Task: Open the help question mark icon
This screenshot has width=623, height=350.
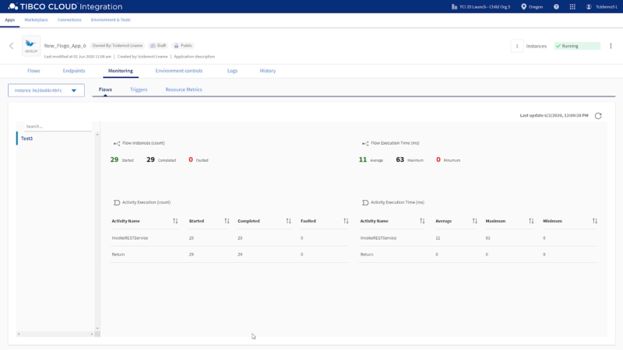Action: 556,6
